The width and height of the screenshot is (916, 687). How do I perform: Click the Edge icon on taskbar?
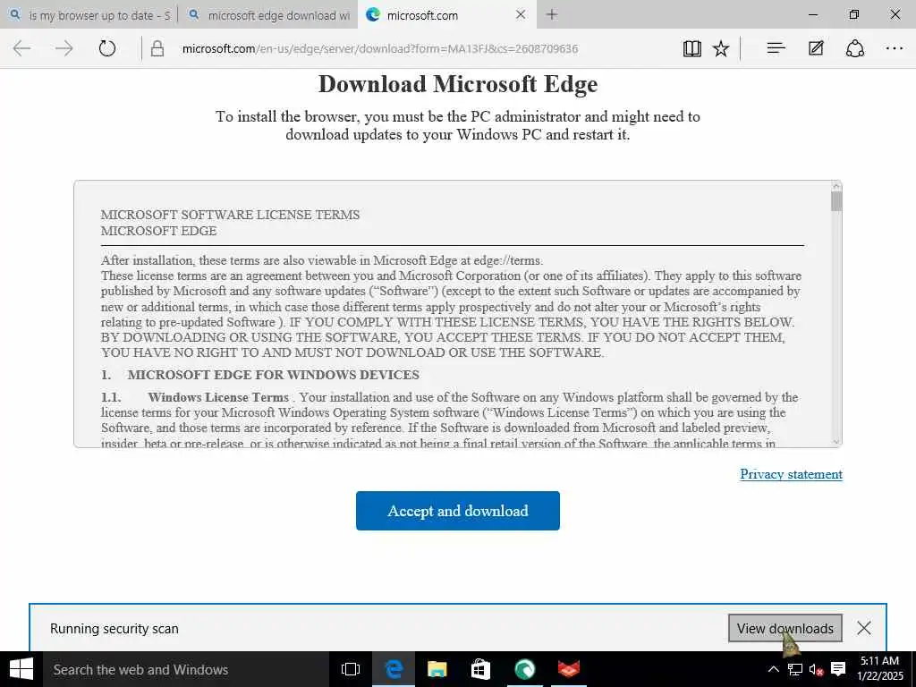[x=394, y=669]
